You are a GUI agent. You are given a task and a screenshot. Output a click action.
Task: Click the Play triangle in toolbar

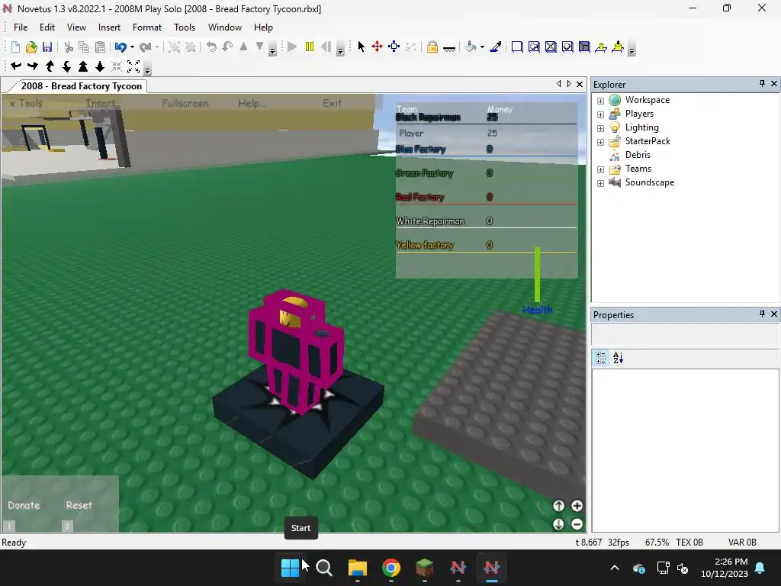[292, 47]
